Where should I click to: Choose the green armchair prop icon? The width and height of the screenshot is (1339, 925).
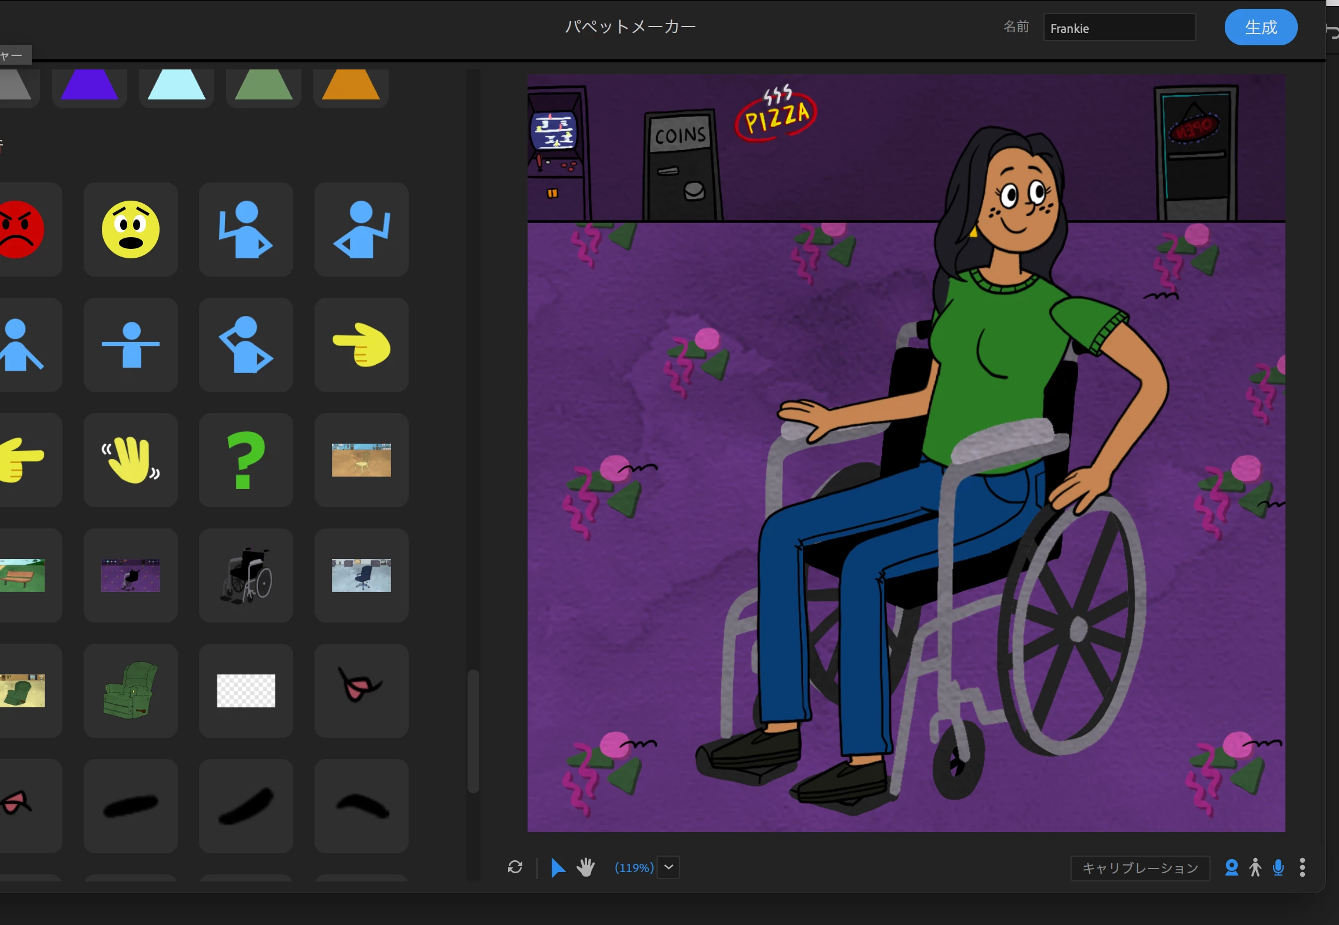point(130,691)
